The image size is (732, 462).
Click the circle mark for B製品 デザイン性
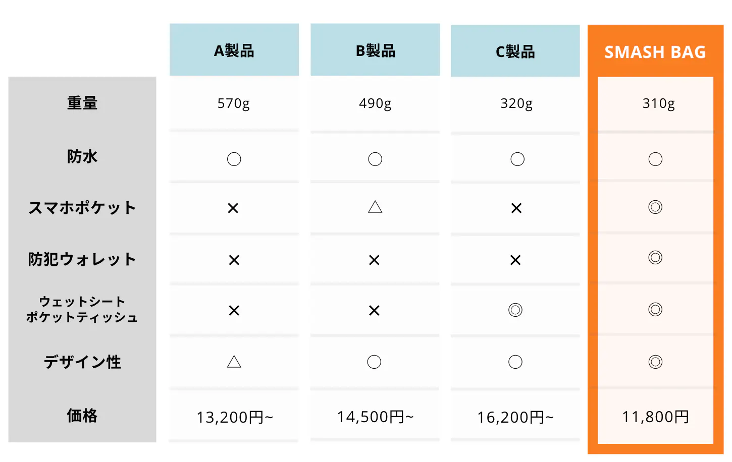374,362
